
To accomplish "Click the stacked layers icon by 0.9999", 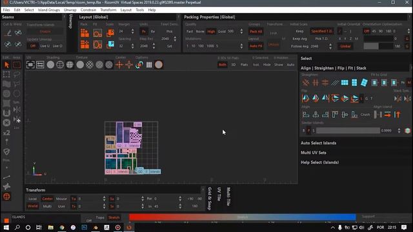I will click(407, 130).
